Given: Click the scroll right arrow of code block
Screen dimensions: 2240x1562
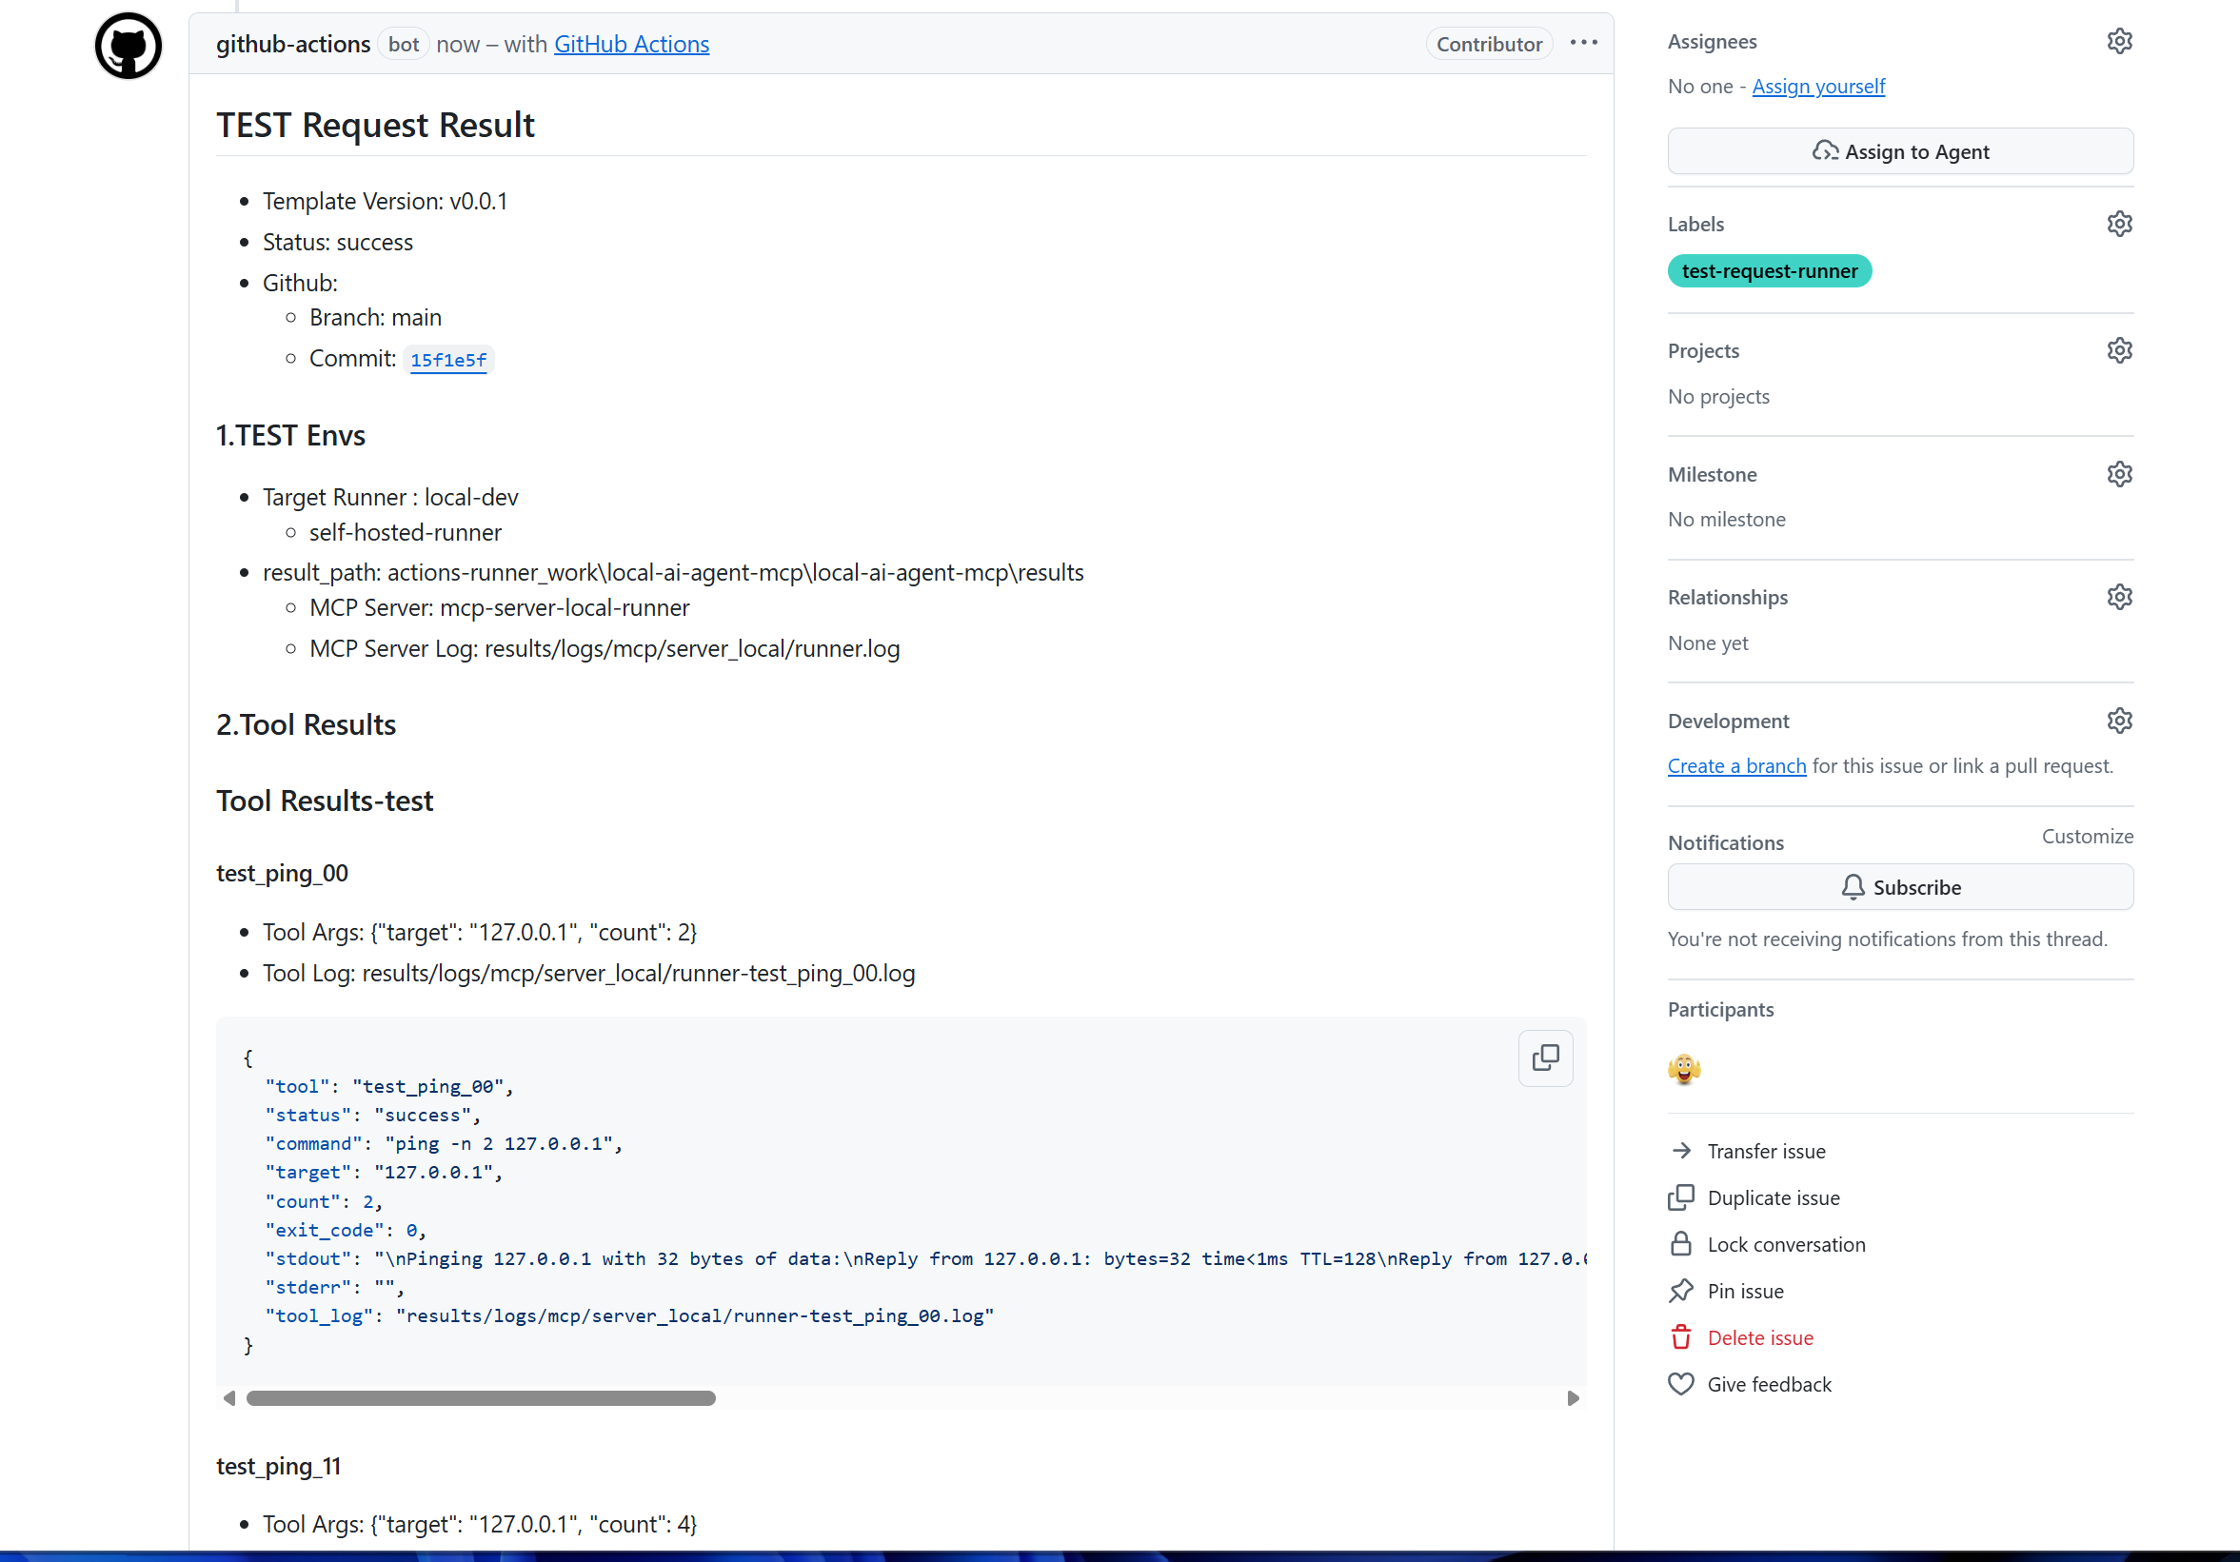Looking at the screenshot, I should pos(1572,1398).
